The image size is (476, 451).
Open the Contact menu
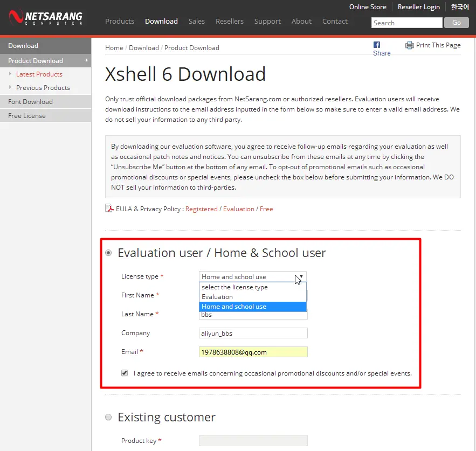[x=335, y=21]
